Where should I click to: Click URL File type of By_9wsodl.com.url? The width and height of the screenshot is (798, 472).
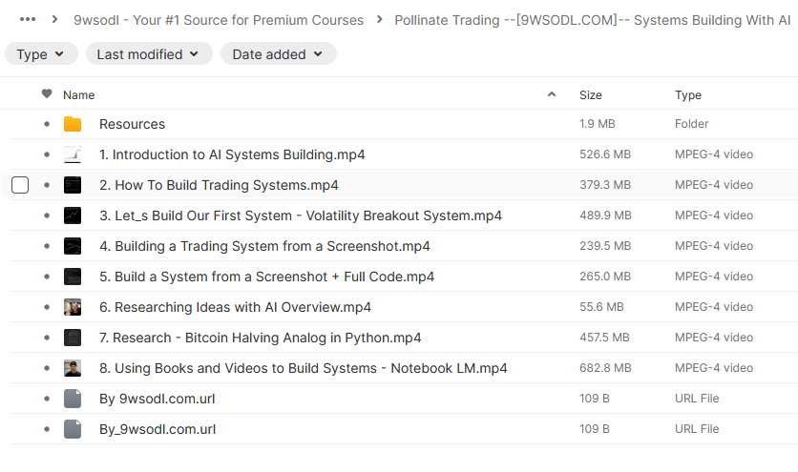pyautogui.click(x=697, y=429)
